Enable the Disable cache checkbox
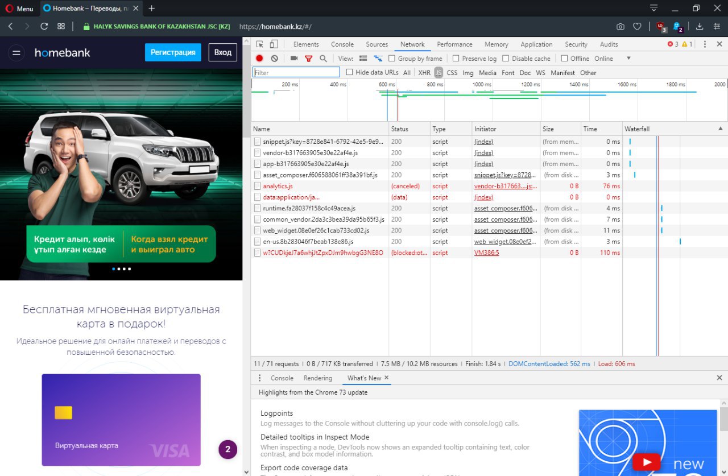Image resolution: width=728 pixels, height=476 pixels. [x=506, y=59]
